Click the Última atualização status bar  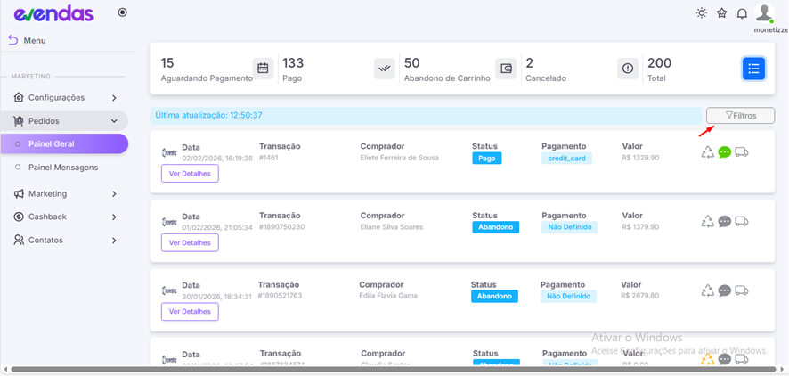tap(427, 115)
